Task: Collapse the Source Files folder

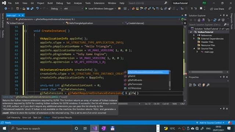Action: [x=194, y=48]
